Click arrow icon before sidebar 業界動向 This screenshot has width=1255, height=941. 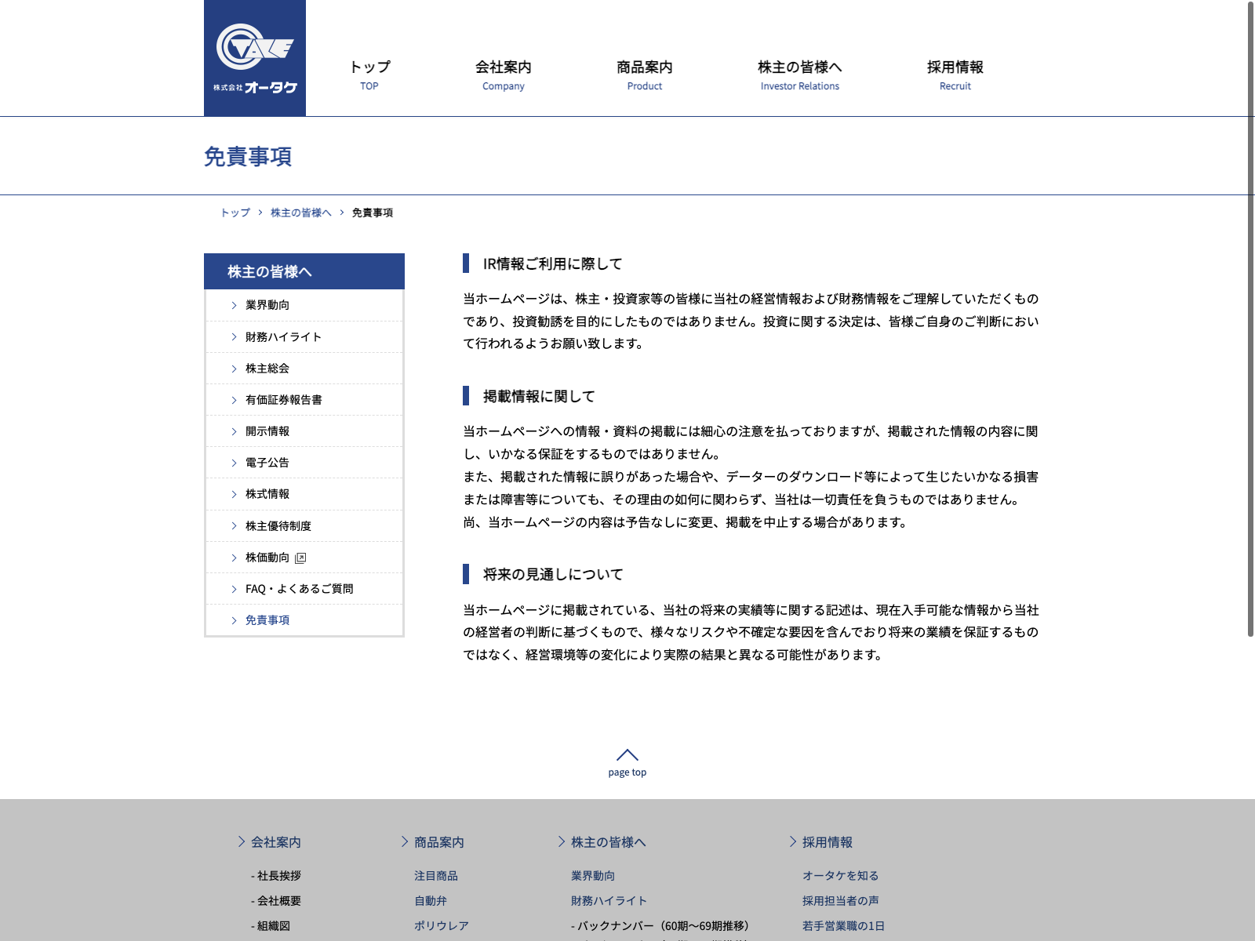click(234, 306)
